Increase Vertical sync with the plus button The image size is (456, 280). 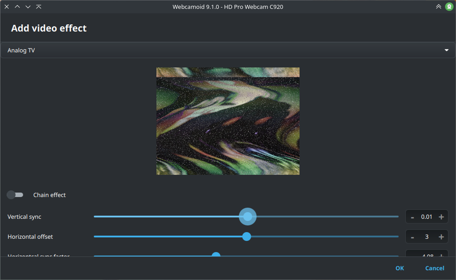click(x=441, y=217)
